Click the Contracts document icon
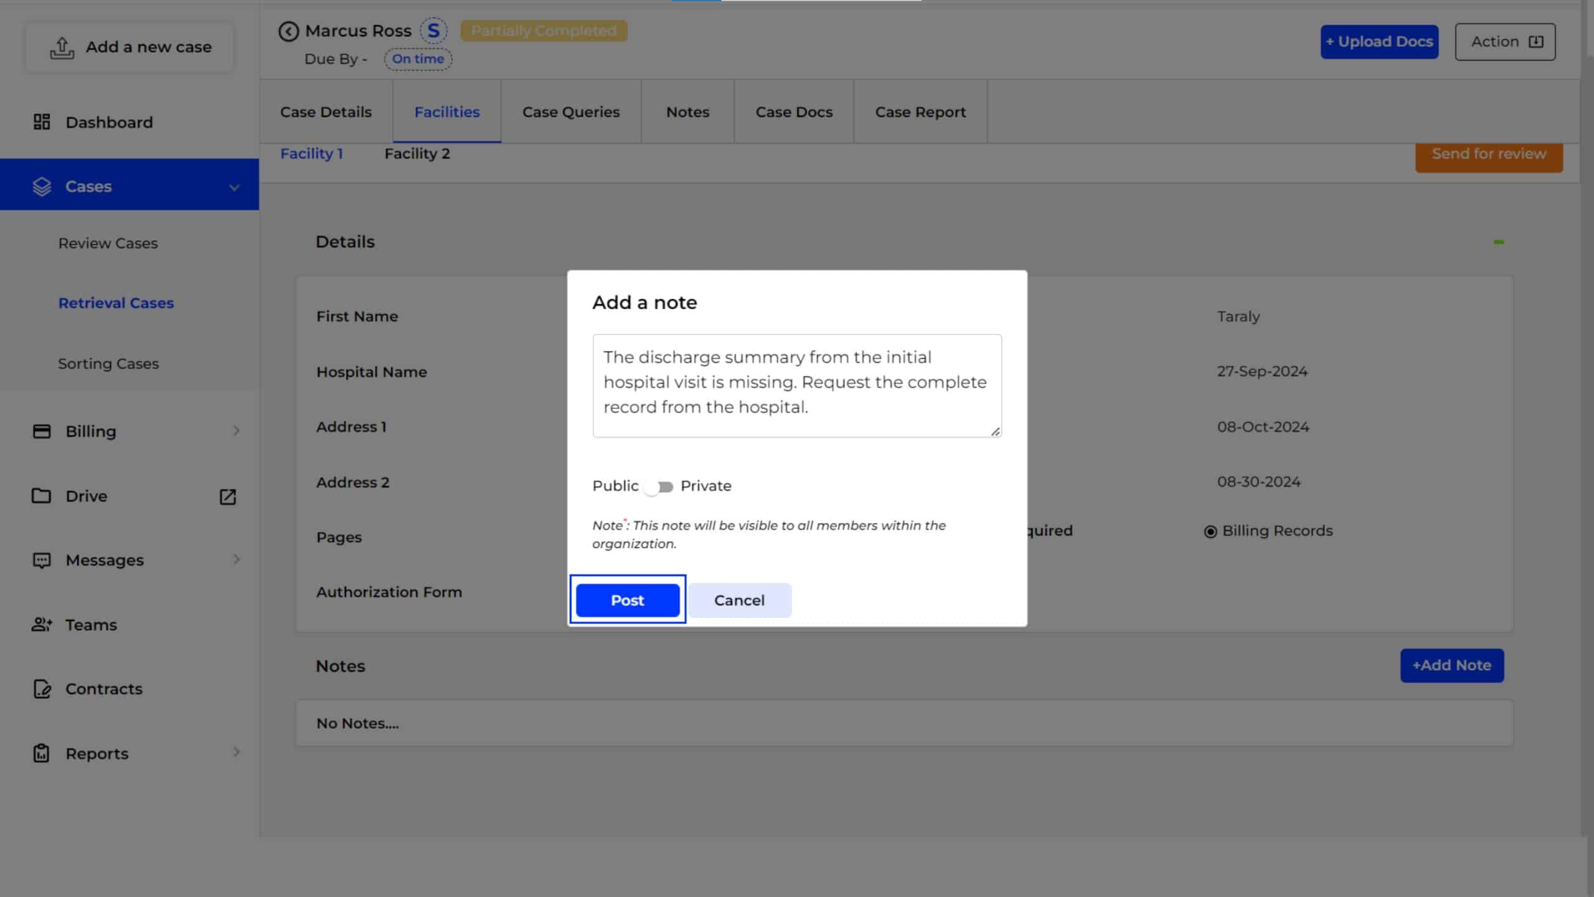 pyautogui.click(x=42, y=689)
